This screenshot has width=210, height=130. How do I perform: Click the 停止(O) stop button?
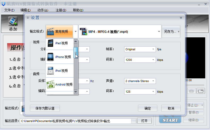195,105
